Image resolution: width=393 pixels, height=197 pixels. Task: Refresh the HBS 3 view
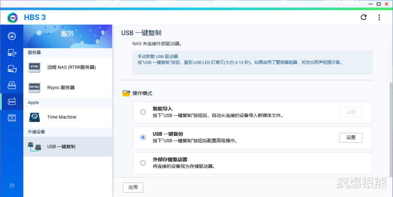[364, 17]
